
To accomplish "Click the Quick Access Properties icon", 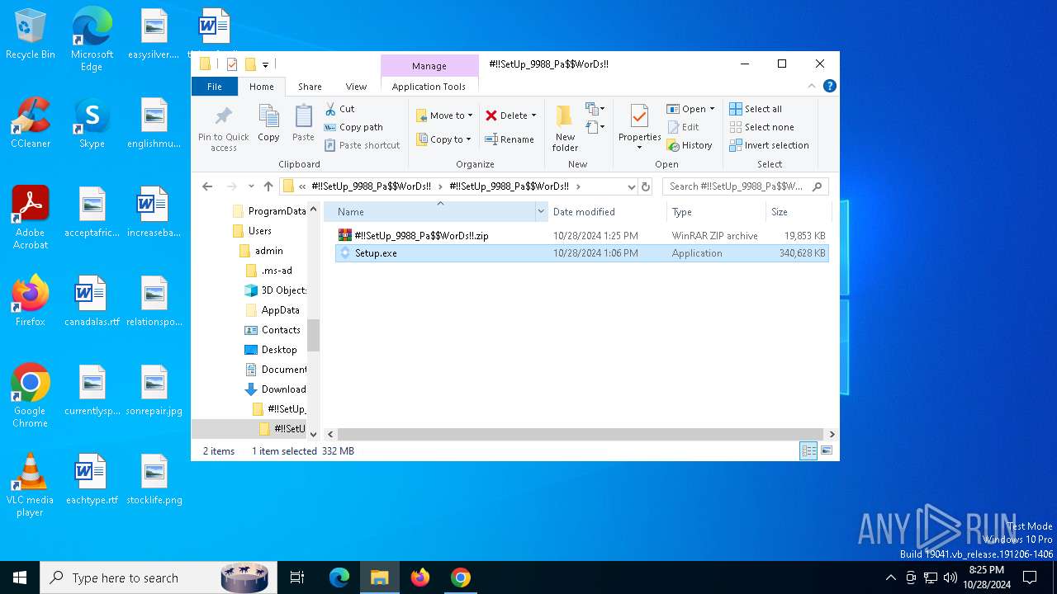I will pyautogui.click(x=232, y=64).
